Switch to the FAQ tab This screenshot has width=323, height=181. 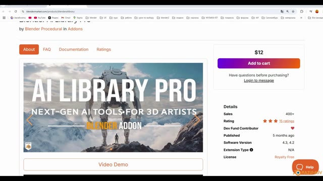47,49
